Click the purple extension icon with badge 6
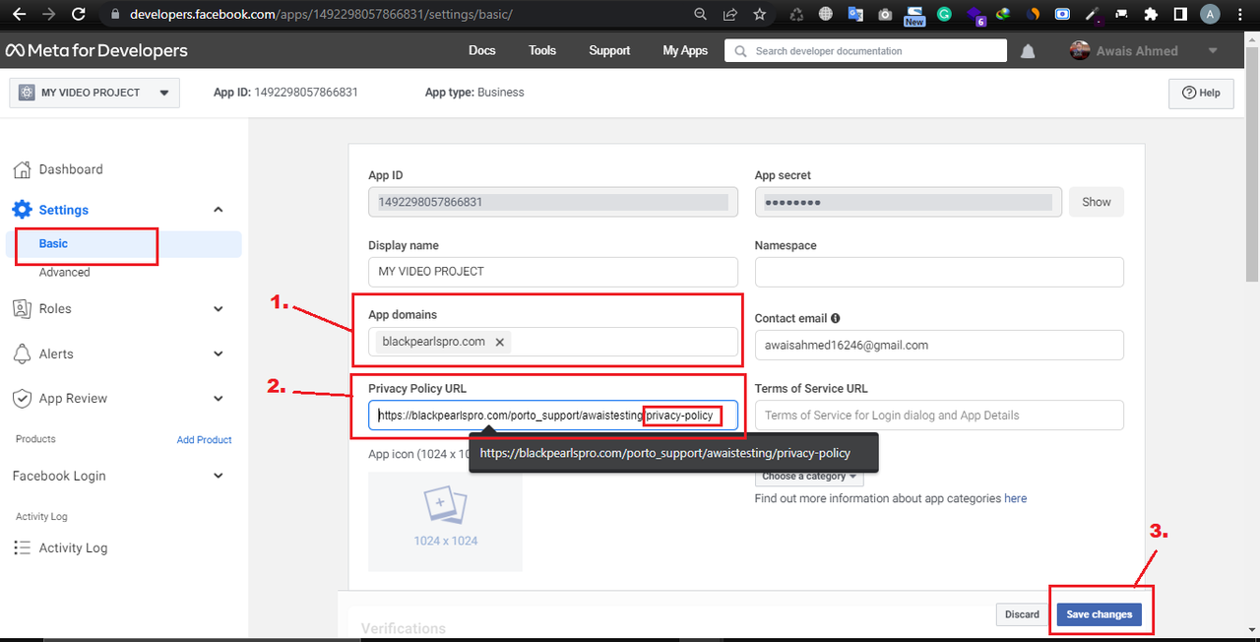This screenshot has width=1260, height=642. (x=975, y=15)
